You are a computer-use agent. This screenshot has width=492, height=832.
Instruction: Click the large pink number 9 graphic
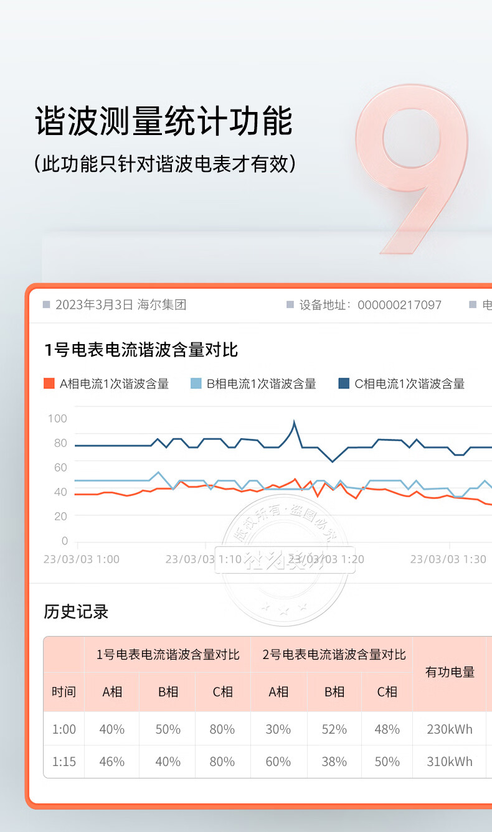coord(414,168)
